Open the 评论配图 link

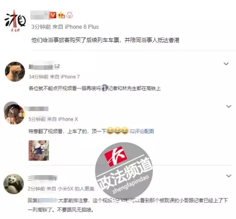click(142, 131)
